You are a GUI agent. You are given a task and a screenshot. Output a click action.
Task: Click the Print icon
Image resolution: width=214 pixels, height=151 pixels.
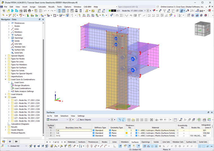29,11
